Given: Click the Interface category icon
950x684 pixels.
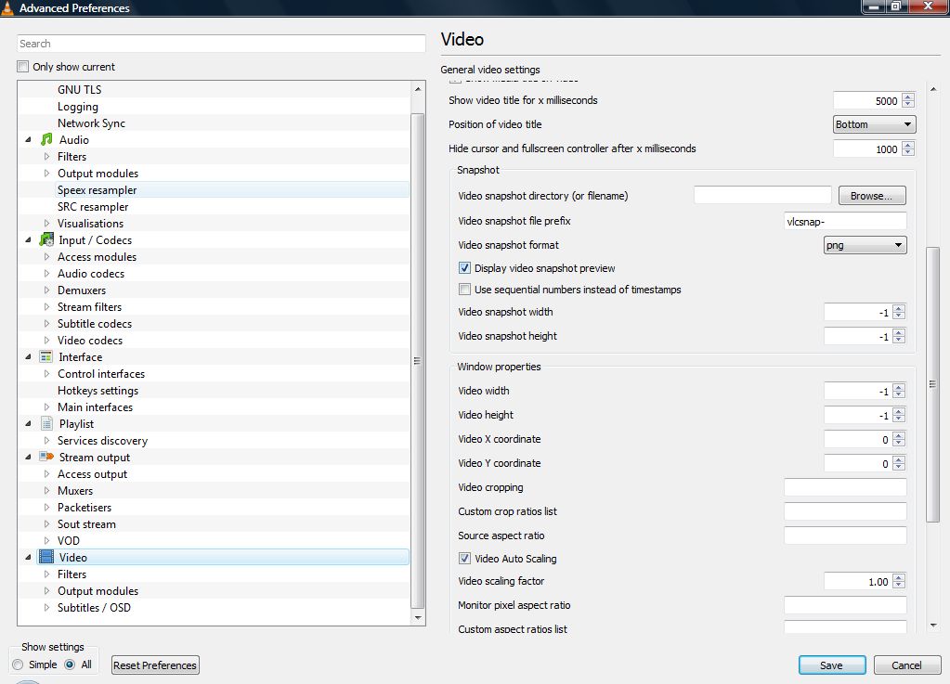Looking at the screenshot, I should (46, 357).
